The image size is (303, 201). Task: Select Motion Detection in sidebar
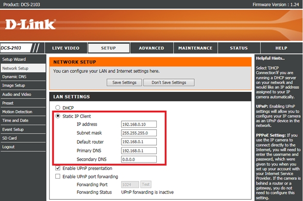[17, 112]
